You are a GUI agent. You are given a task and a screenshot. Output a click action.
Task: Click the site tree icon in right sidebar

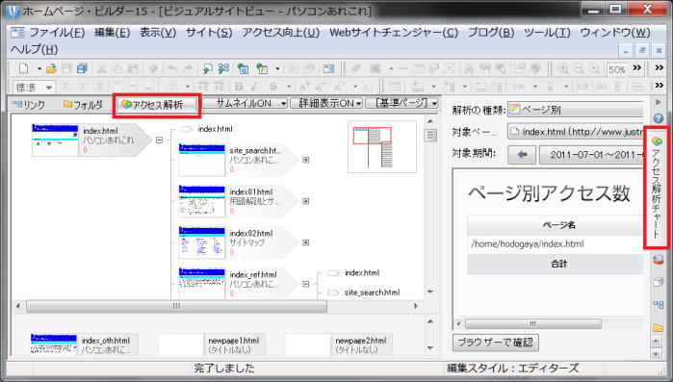(658, 305)
